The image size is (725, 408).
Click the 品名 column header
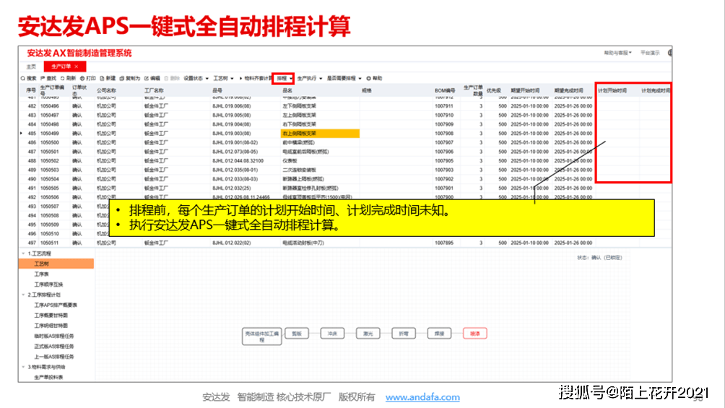[287, 91]
